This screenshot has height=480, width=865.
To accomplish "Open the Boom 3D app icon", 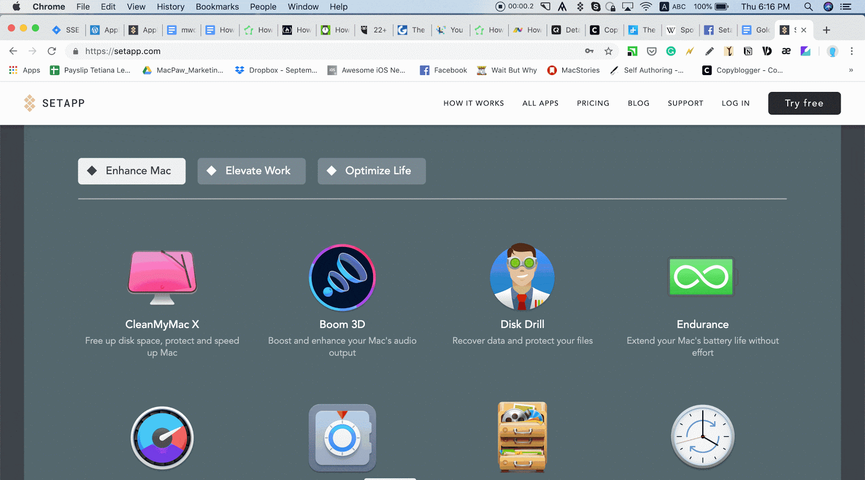I will [342, 277].
